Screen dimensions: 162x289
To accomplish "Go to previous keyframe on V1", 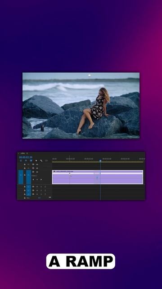I will [33, 180].
